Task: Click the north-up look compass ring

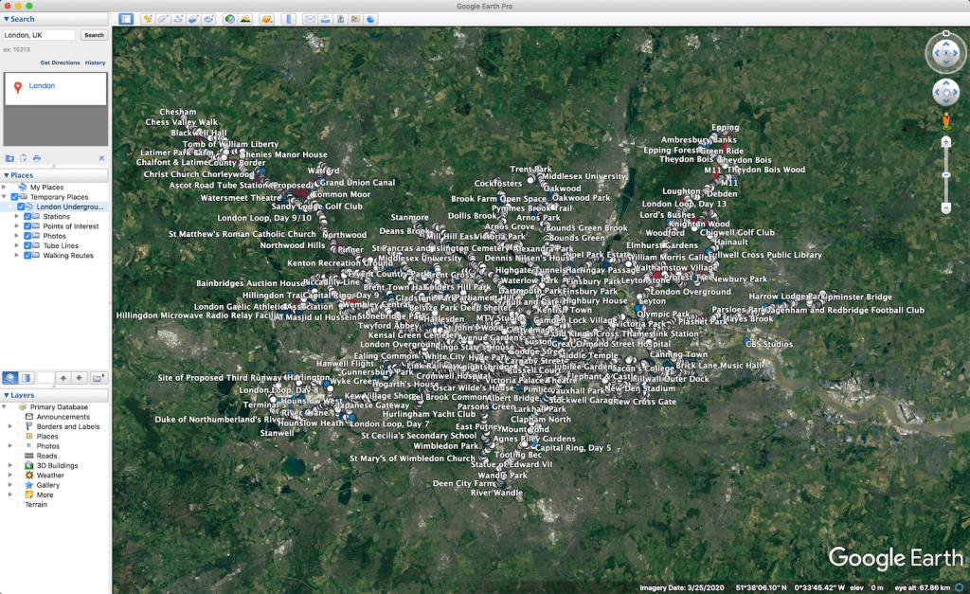Action: [946, 53]
